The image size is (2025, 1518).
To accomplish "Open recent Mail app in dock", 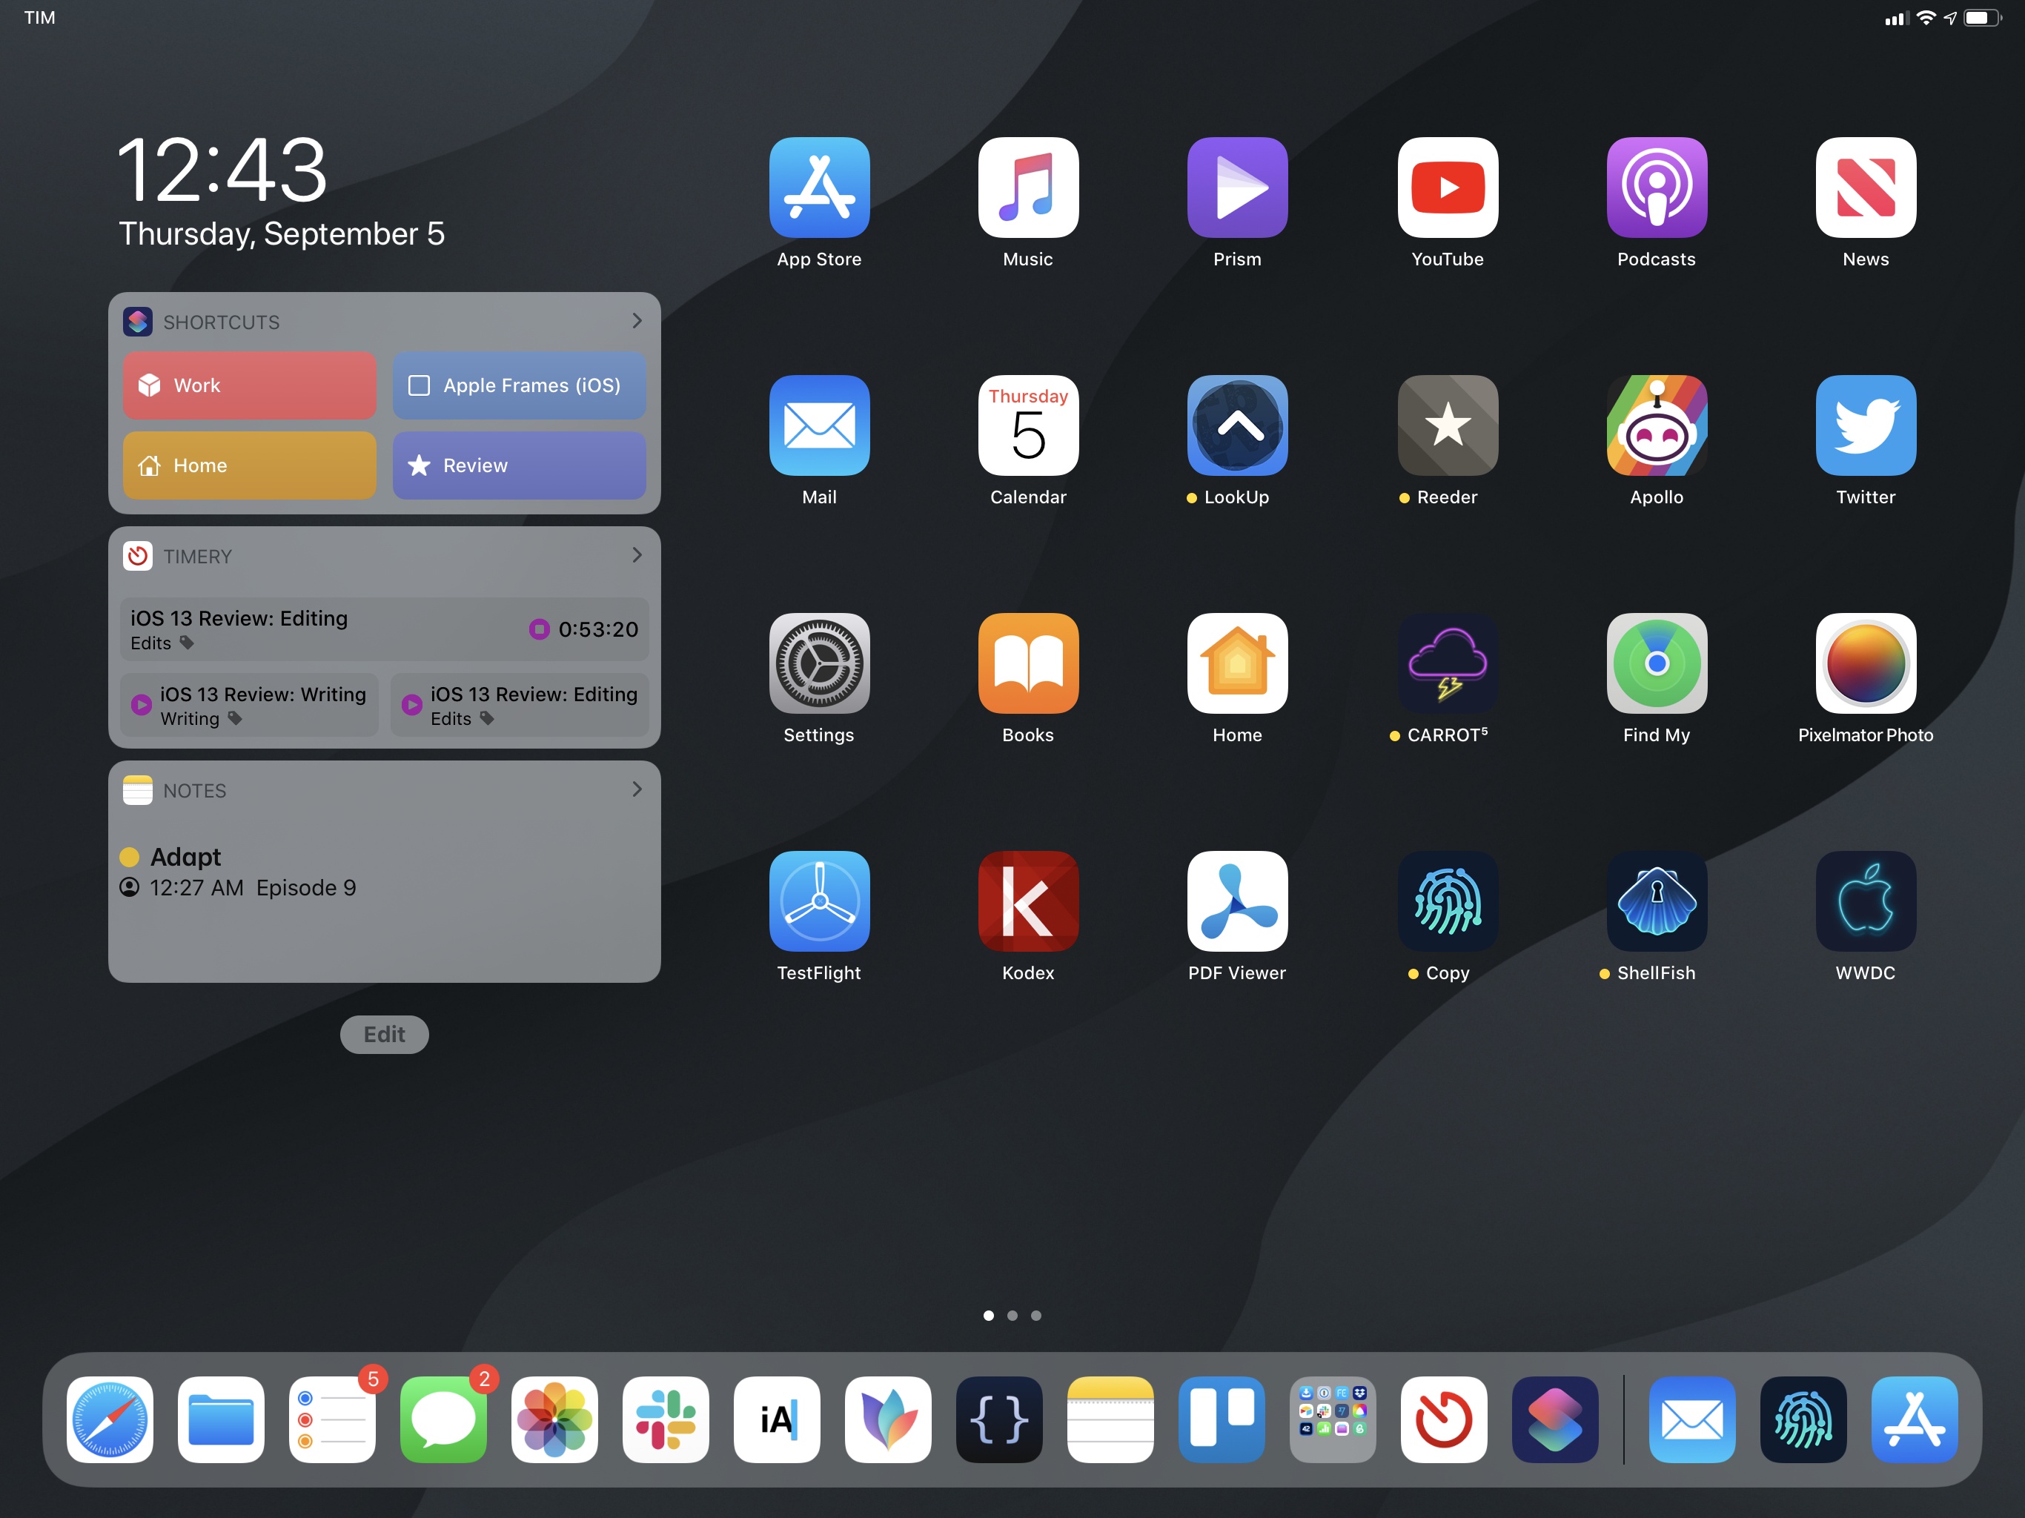I will 1691,1419.
